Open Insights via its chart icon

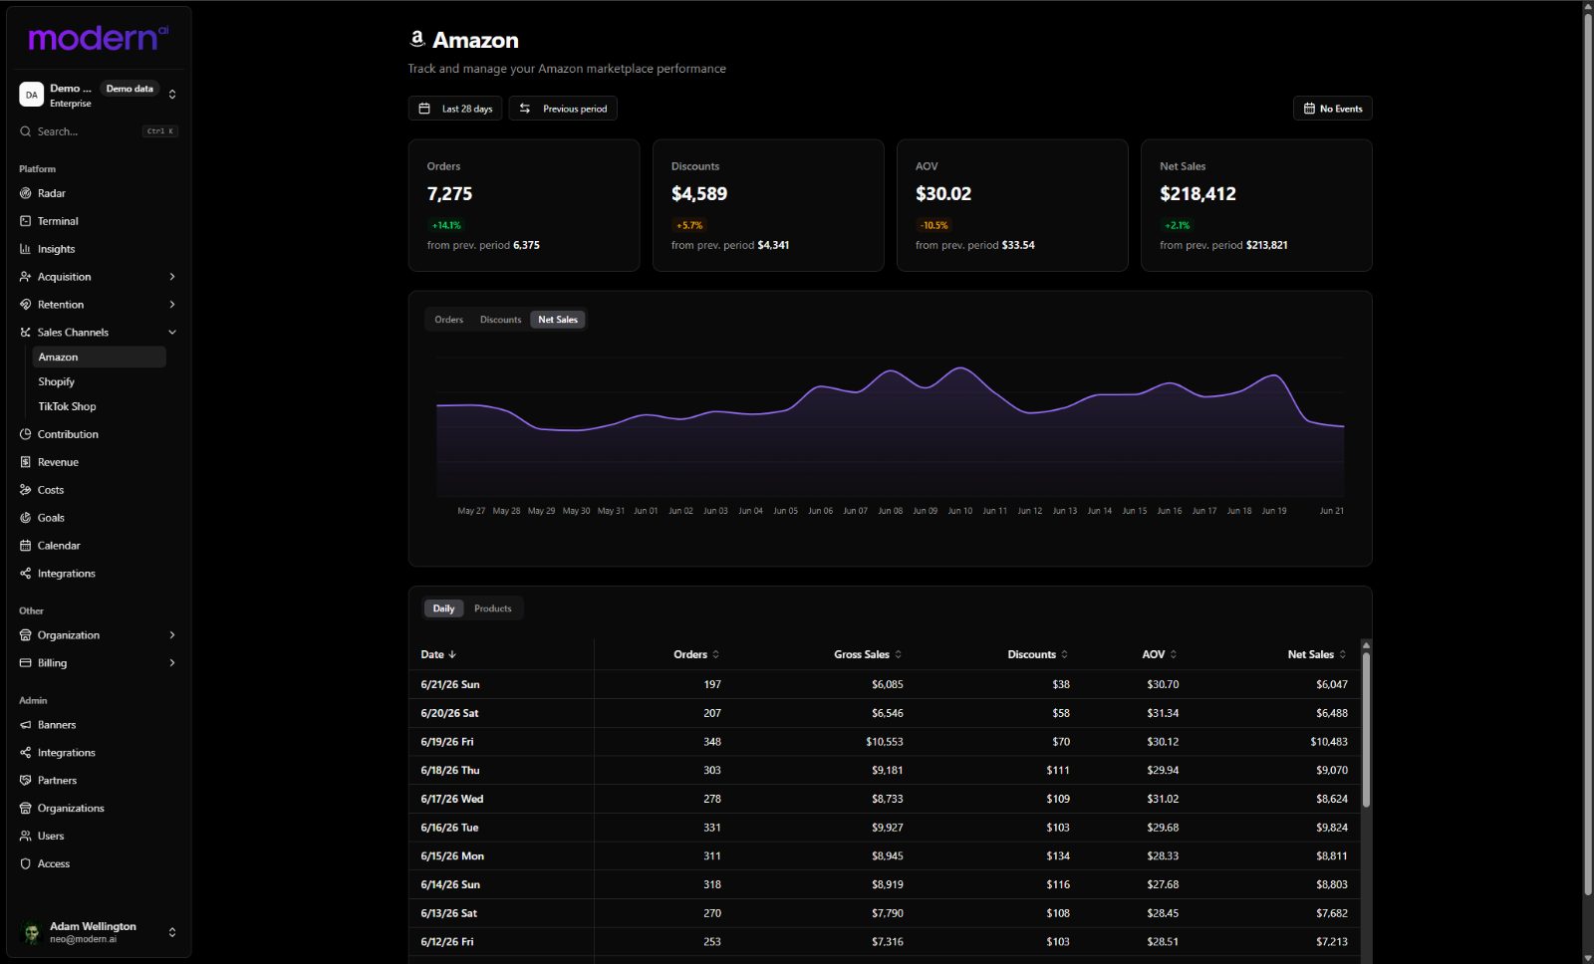click(x=26, y=249)
